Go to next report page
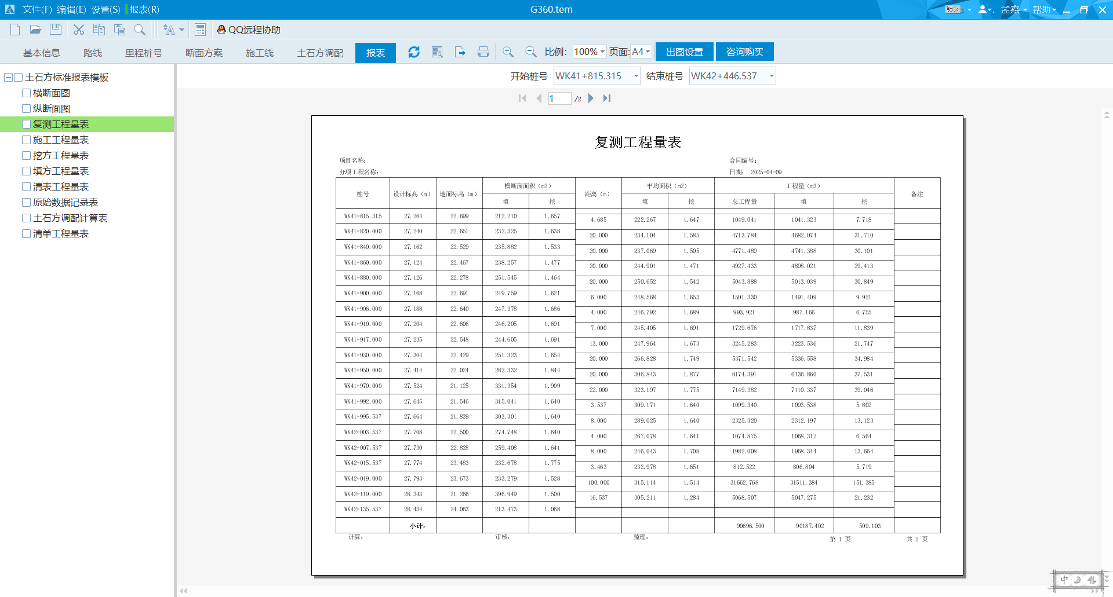The image size is (1113, 597). (x=591, y=98)
